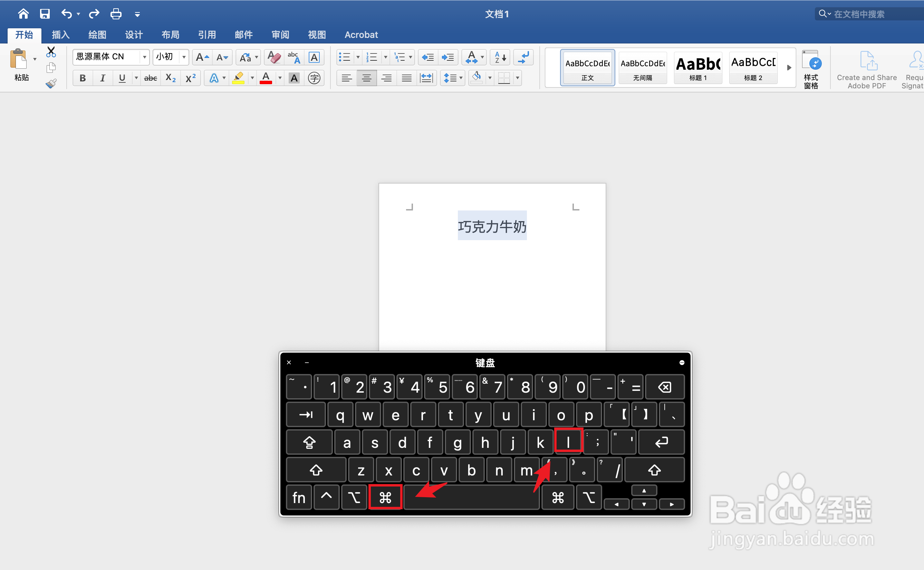The image size is (924, 570).
Task: Increase font size with A up icon
Action: point(203,57)
